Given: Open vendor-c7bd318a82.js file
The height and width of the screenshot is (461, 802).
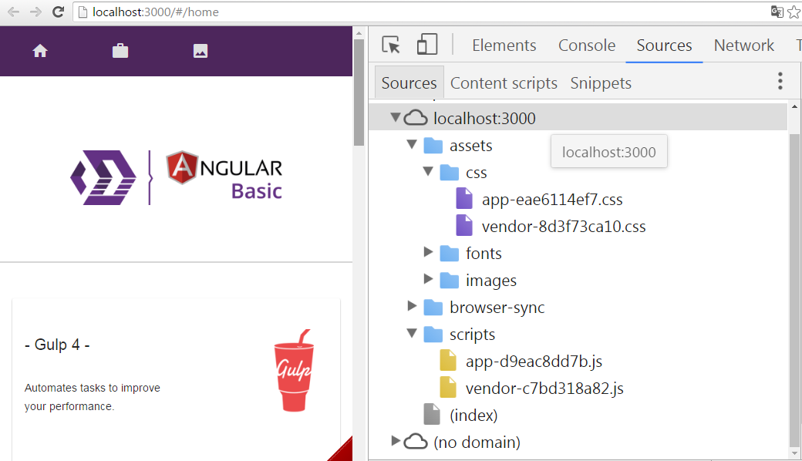Looking at the screenshot, I should coord(544,389).
